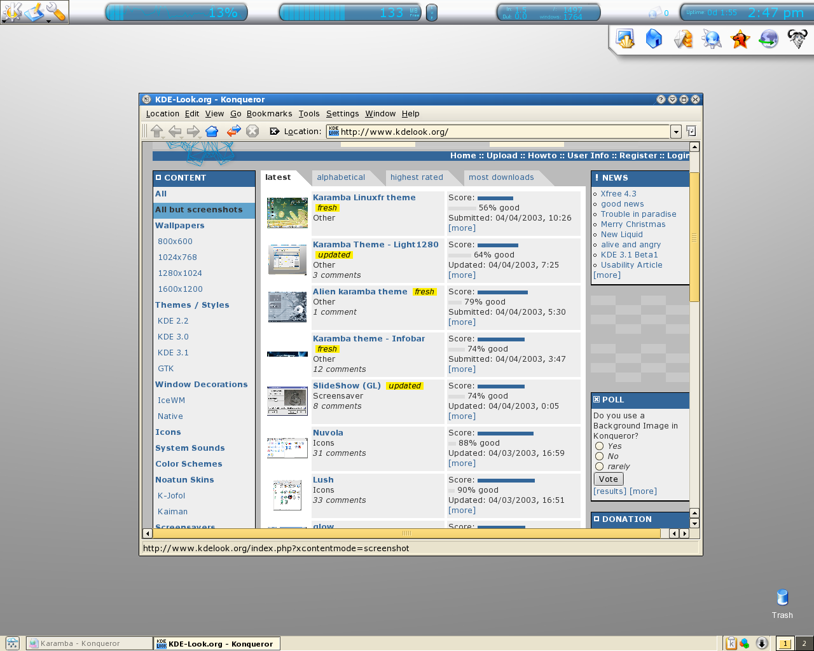Launch the pencil drawing app icon
The image size is (814, 651).
pos(34,11)
